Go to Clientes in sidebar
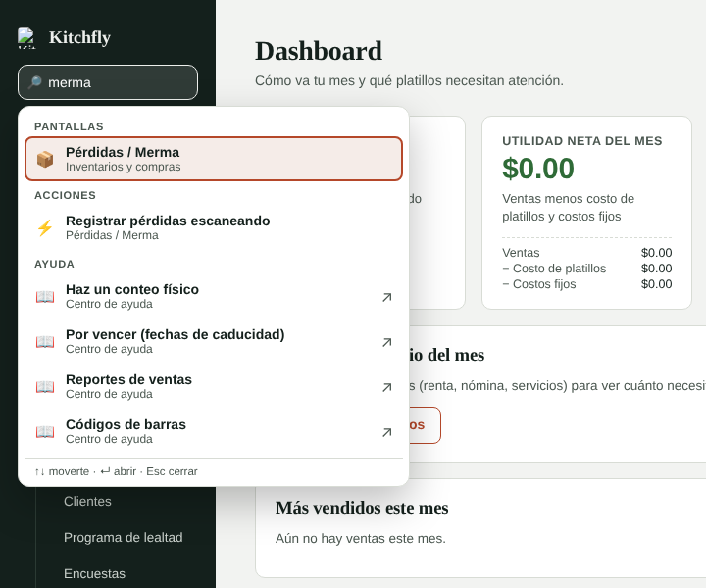This screenshot has height=588, width=706. pos(87,501)
